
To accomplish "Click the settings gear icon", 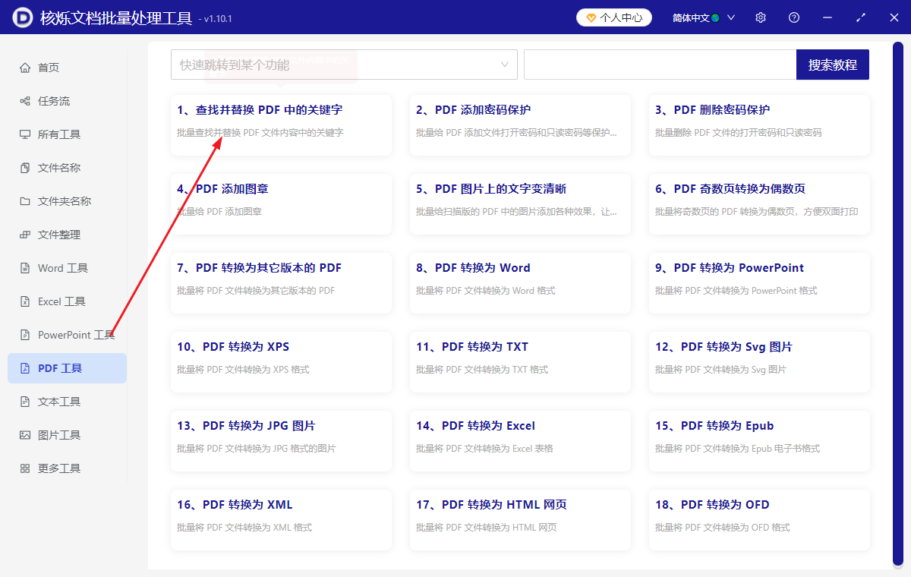I will click(760, 17).
